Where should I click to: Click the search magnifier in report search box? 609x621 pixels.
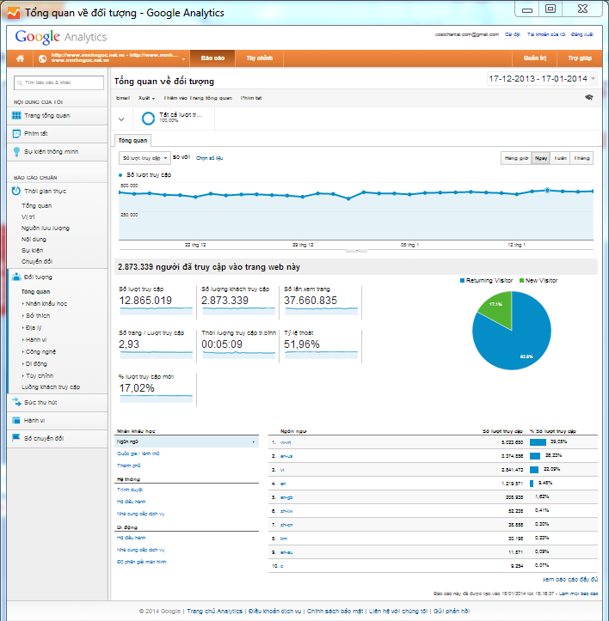pos(20,82)
